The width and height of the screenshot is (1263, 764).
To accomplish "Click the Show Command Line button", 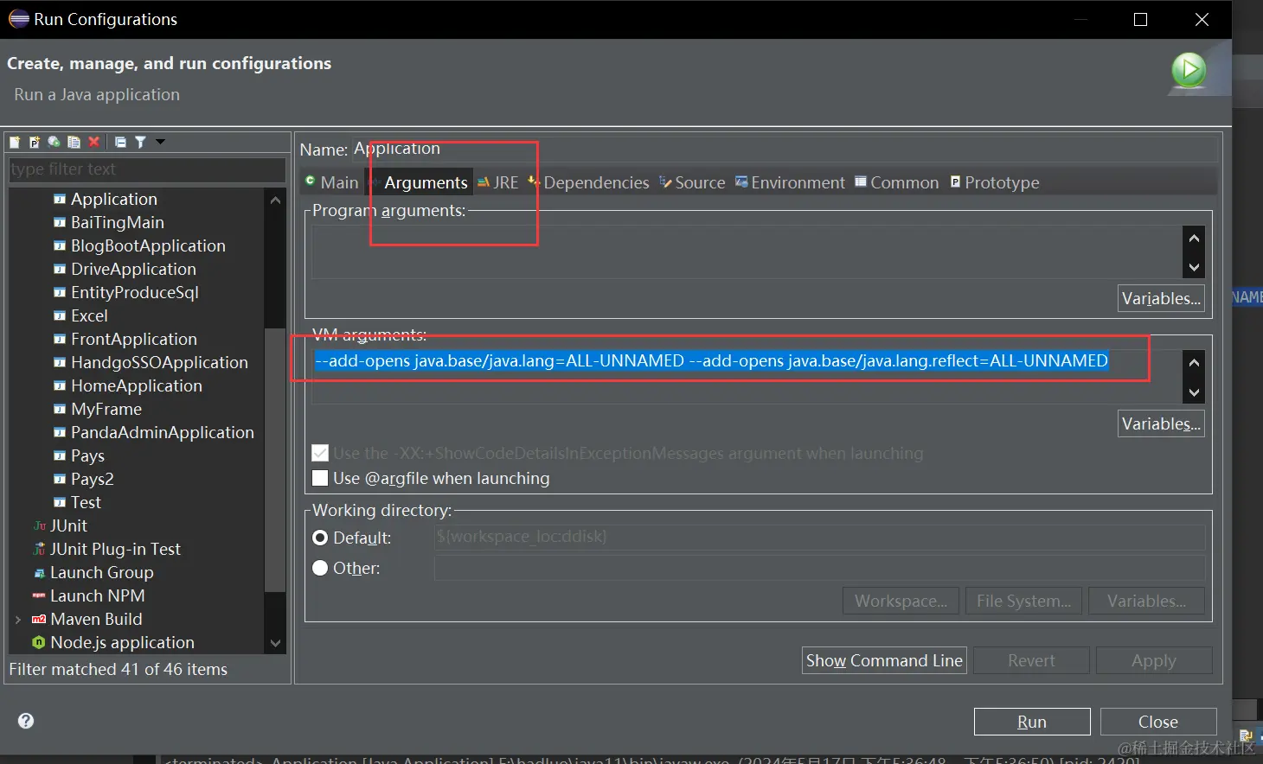I will [x=884, y=660].
